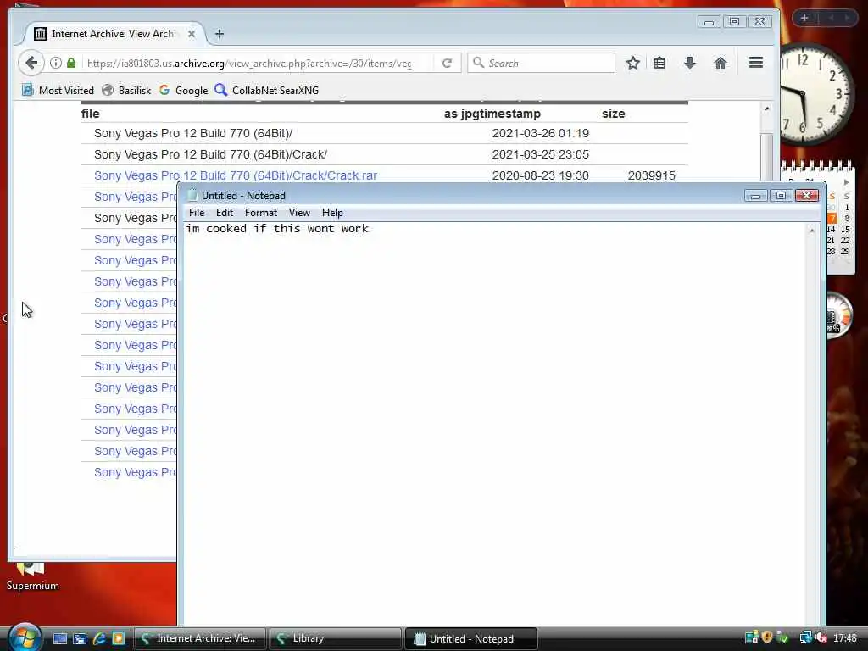Go to the browser Home icon

721,63
